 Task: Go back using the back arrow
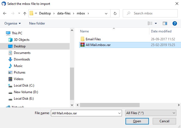(x=5, y=13)
